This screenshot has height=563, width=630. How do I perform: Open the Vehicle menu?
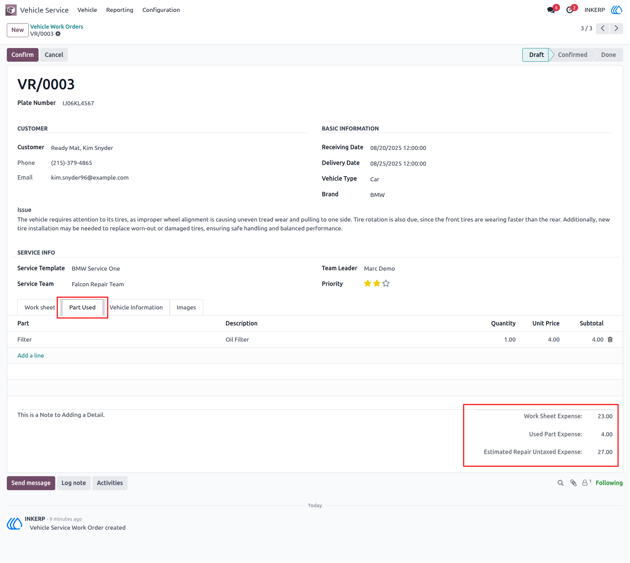[x=87, y=10]
